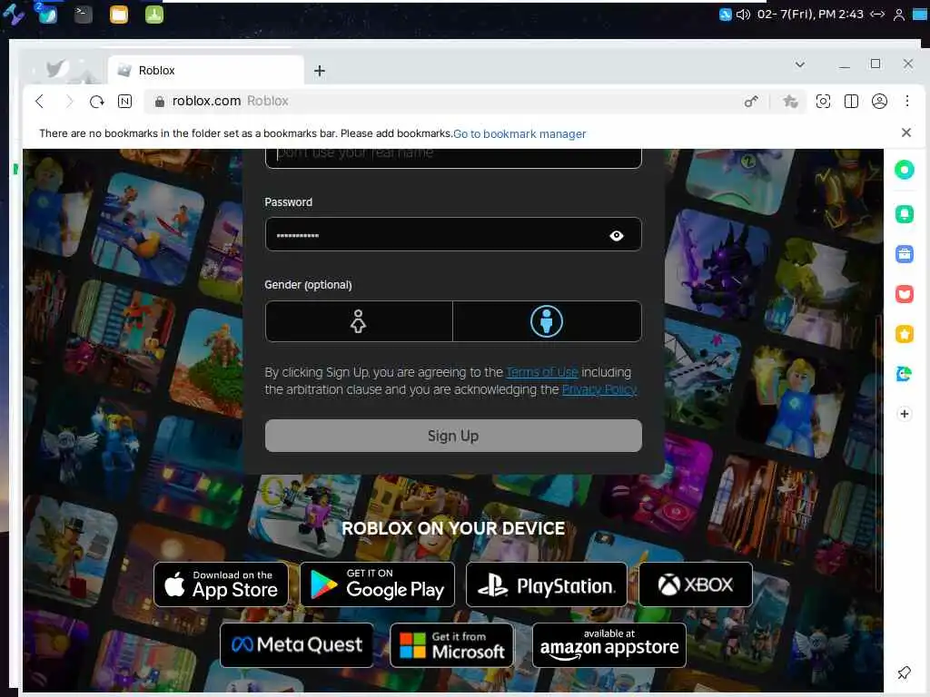Go to bookmark manager link
Screen dimensions: 930x697
[519, 134]
